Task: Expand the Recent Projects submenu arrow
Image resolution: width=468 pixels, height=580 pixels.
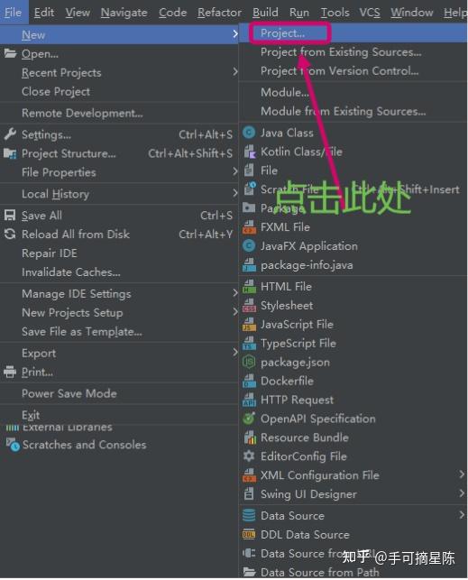Action: pos(235,72)
